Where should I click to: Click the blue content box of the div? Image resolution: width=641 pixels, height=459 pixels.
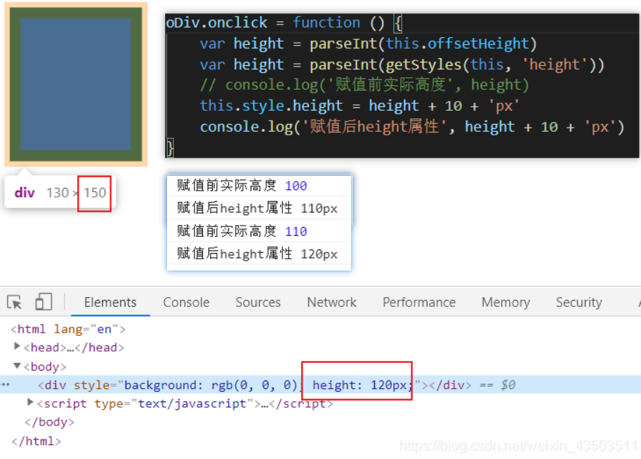click(x=76, y=84)
